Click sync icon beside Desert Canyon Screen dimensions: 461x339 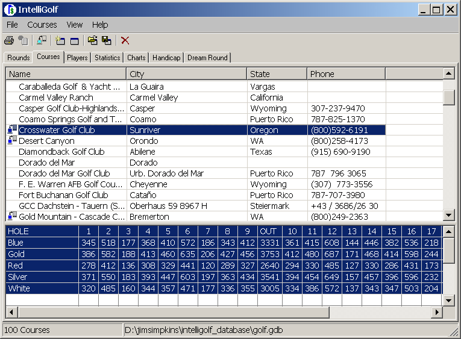[12, 140]
